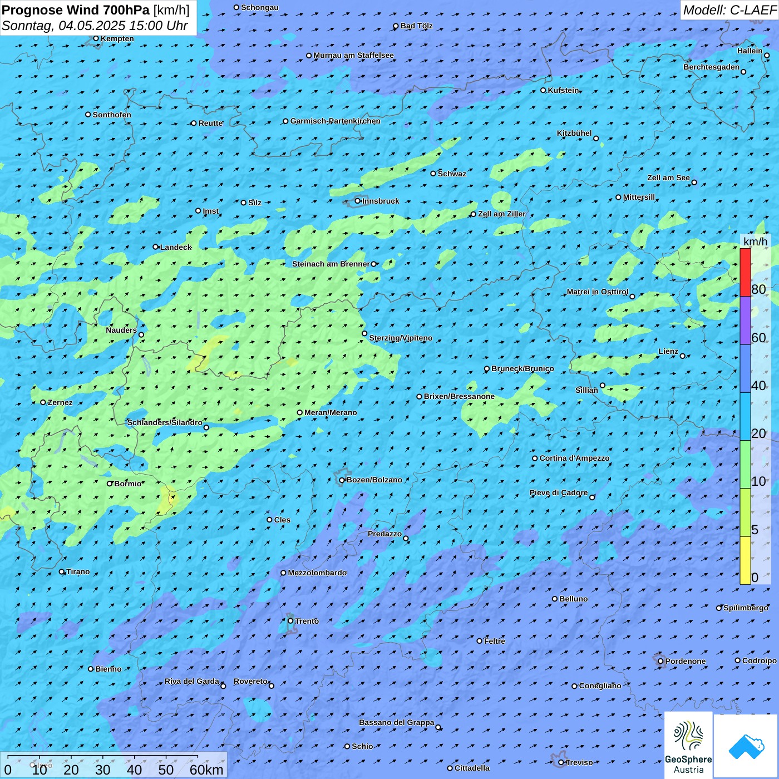Click the Conegliano city label
The width and height of the screenshot is (779, 779).
[x=600, y=686]
